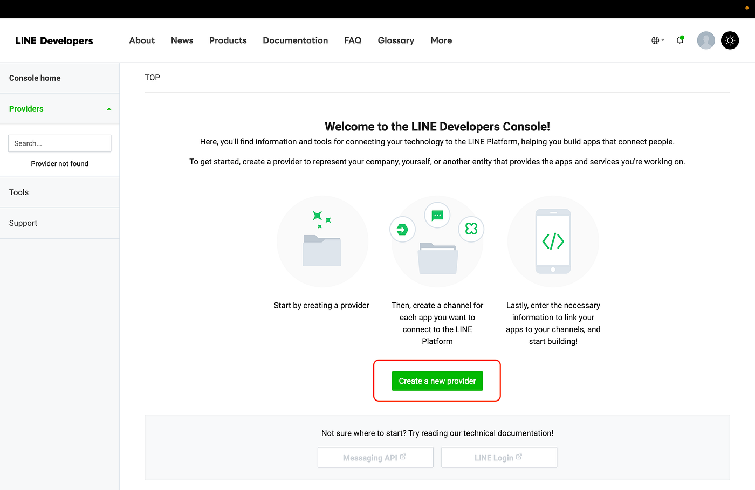Click the green login arrow icon
The width and height of the screenshot is (755, 490).
(402, 230)
